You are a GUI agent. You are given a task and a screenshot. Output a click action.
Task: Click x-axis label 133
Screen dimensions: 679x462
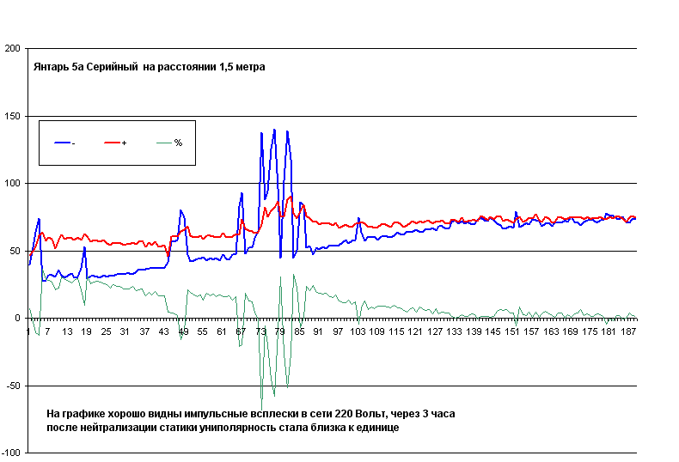point(455,331)
